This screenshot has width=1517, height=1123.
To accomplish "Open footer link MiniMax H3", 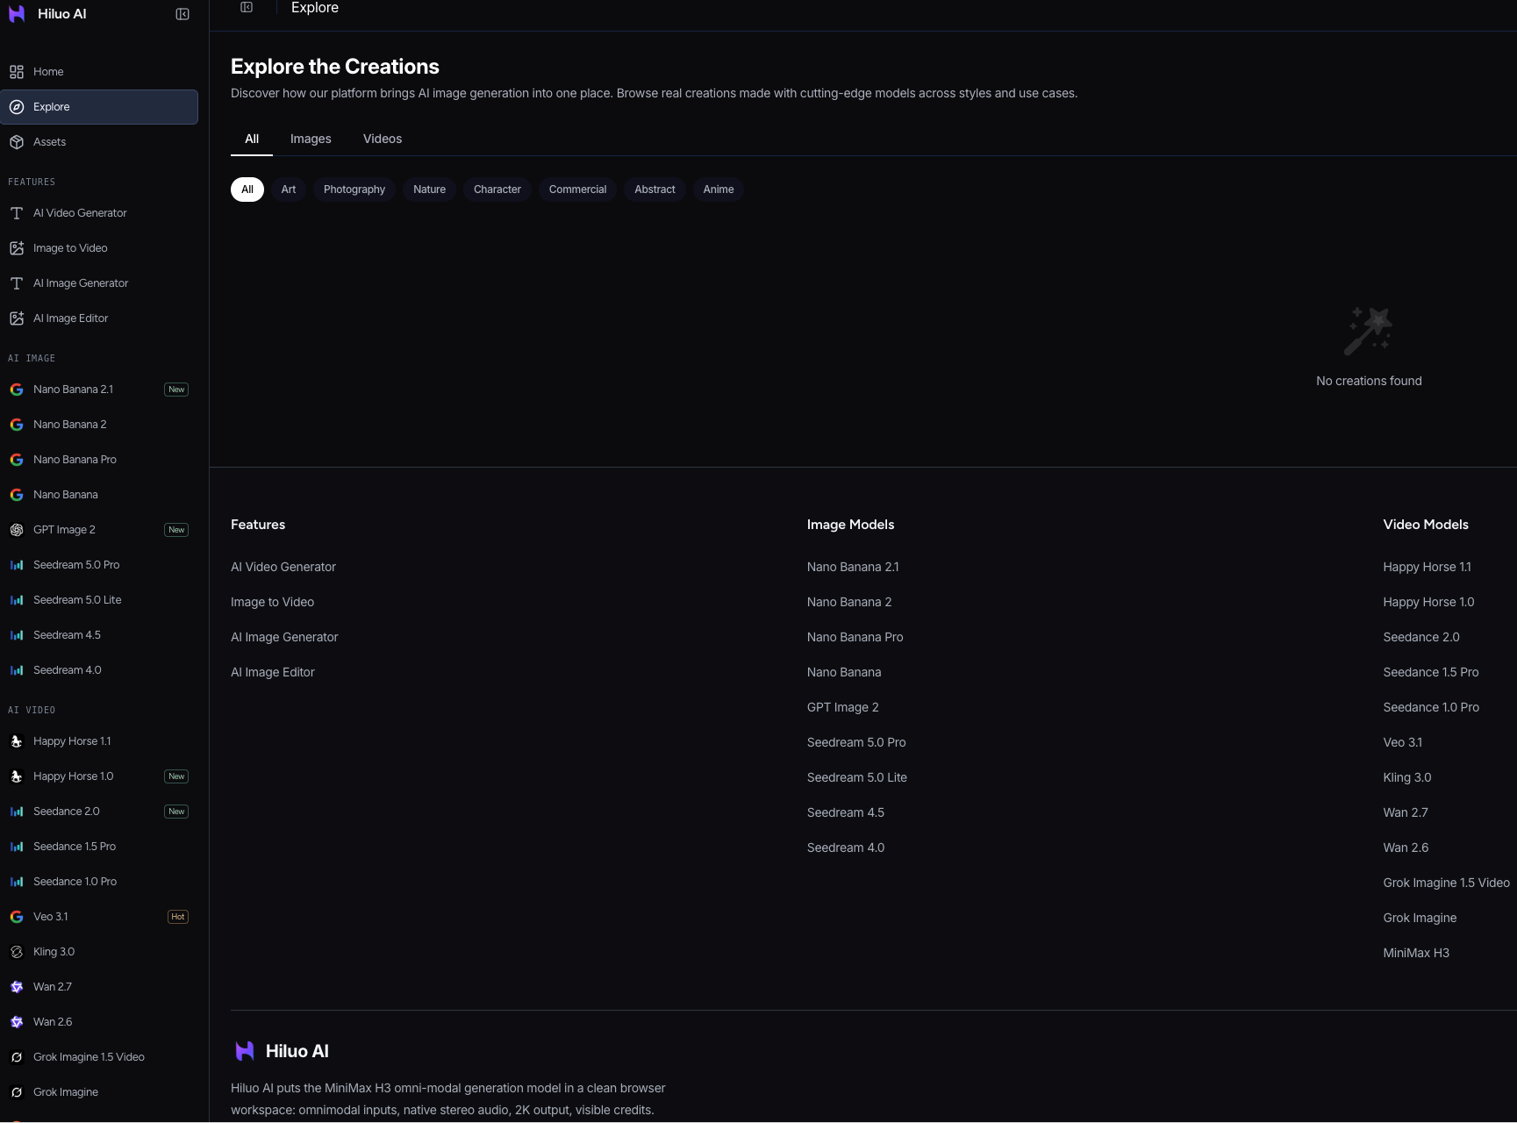I will coord(1416,953).
